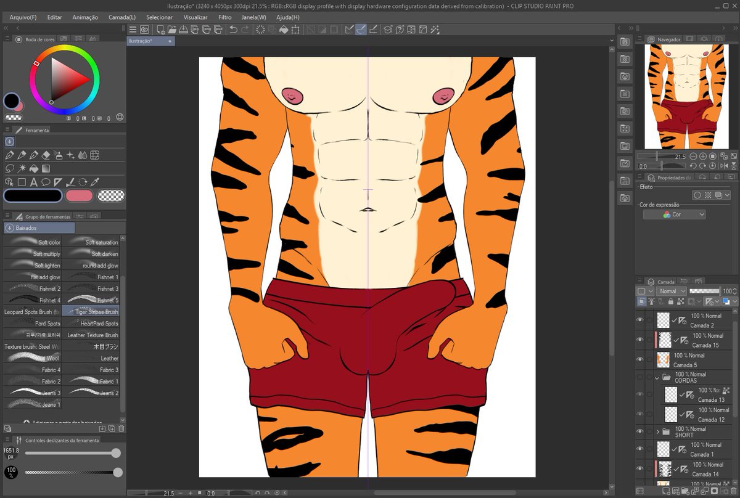Image resolution: width=740 pixels, height=498 pixels.
Task: Hide layer Camada 14
Action: pos(639,468)
